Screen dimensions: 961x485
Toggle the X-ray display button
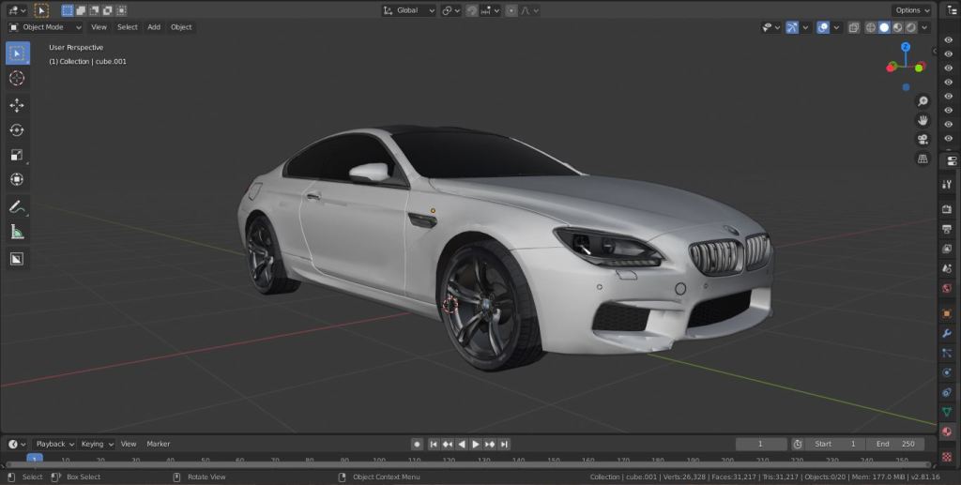click(853, 27)
